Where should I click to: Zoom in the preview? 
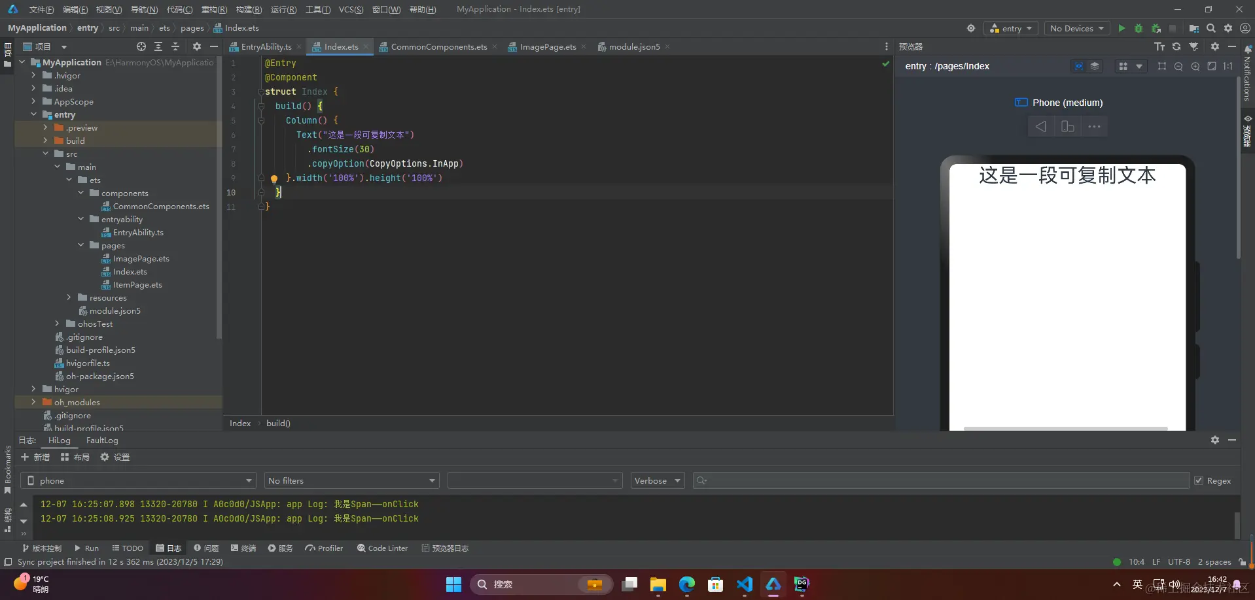(1195, 66)
